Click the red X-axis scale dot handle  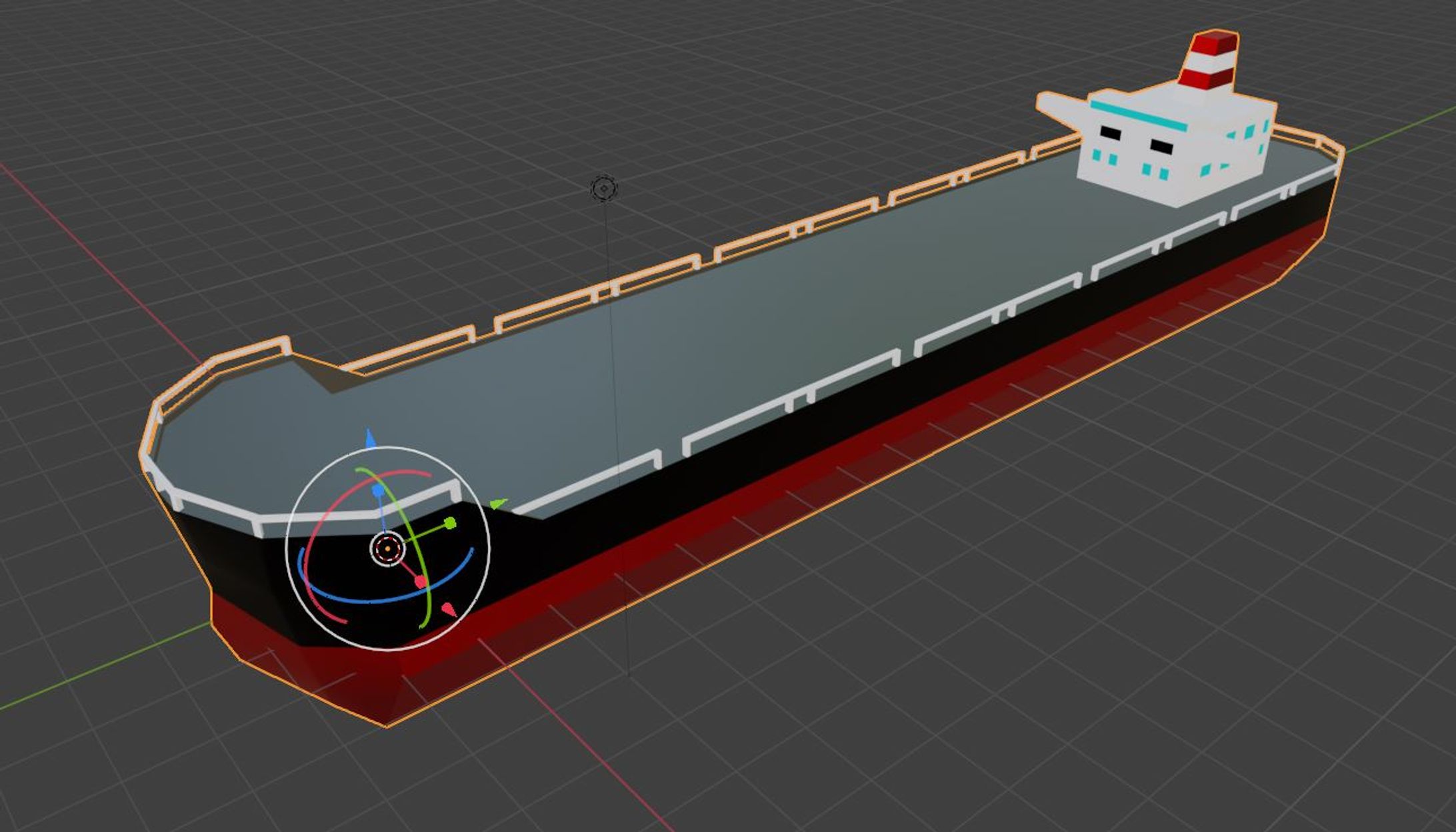tap(421, 583)
